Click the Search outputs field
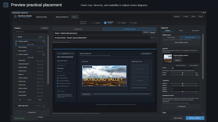218x122 pixels. click(x=31, y=32)
